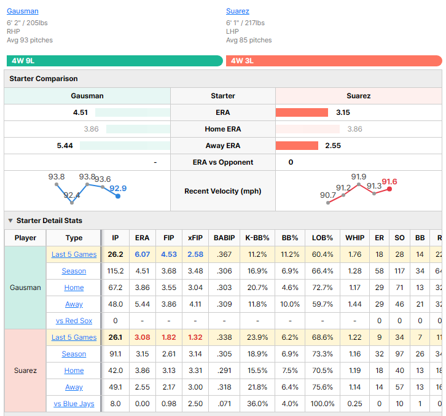Image resolution: width=446 pixels, height=416 pixels.
Task: Click the red 4W 3L record bar
Action: tap(334, 61)
